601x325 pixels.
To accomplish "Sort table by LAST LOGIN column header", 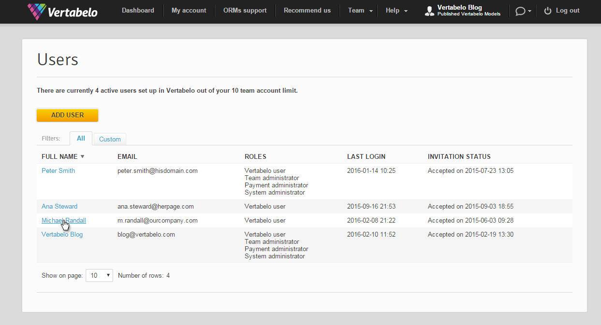I will tap(366, 156).
